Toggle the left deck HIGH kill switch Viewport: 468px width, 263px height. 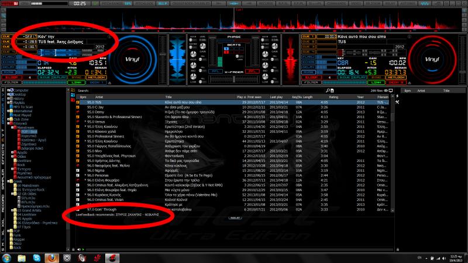[x=202, y=60]
